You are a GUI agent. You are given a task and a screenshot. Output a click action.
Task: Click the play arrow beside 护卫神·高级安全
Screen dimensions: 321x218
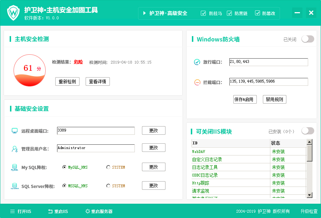click(144, 13)
